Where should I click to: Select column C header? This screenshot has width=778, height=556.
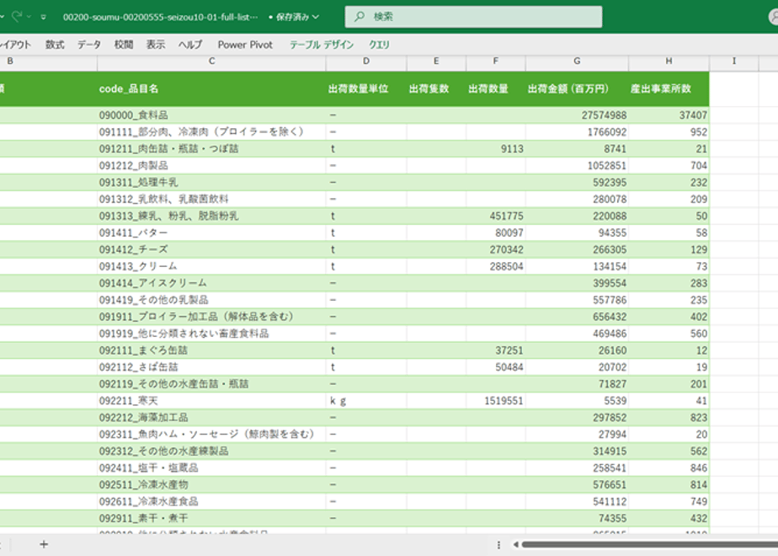[212, 61]
